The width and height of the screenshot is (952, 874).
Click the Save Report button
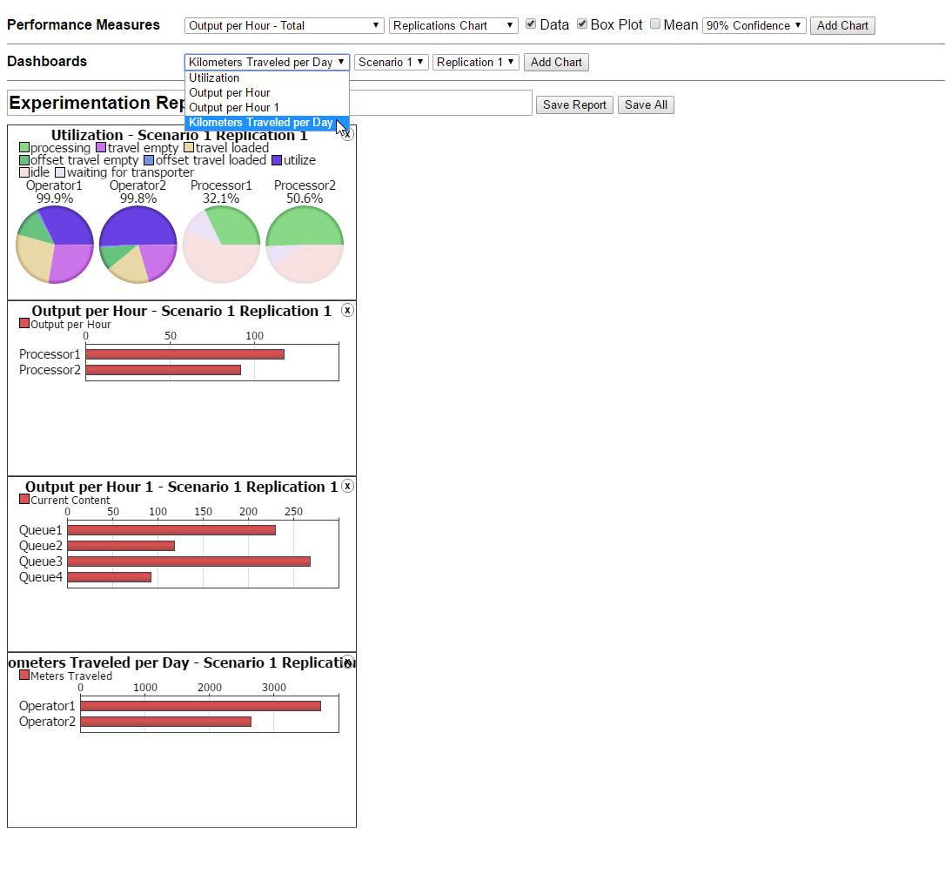(x=574, y=104)
